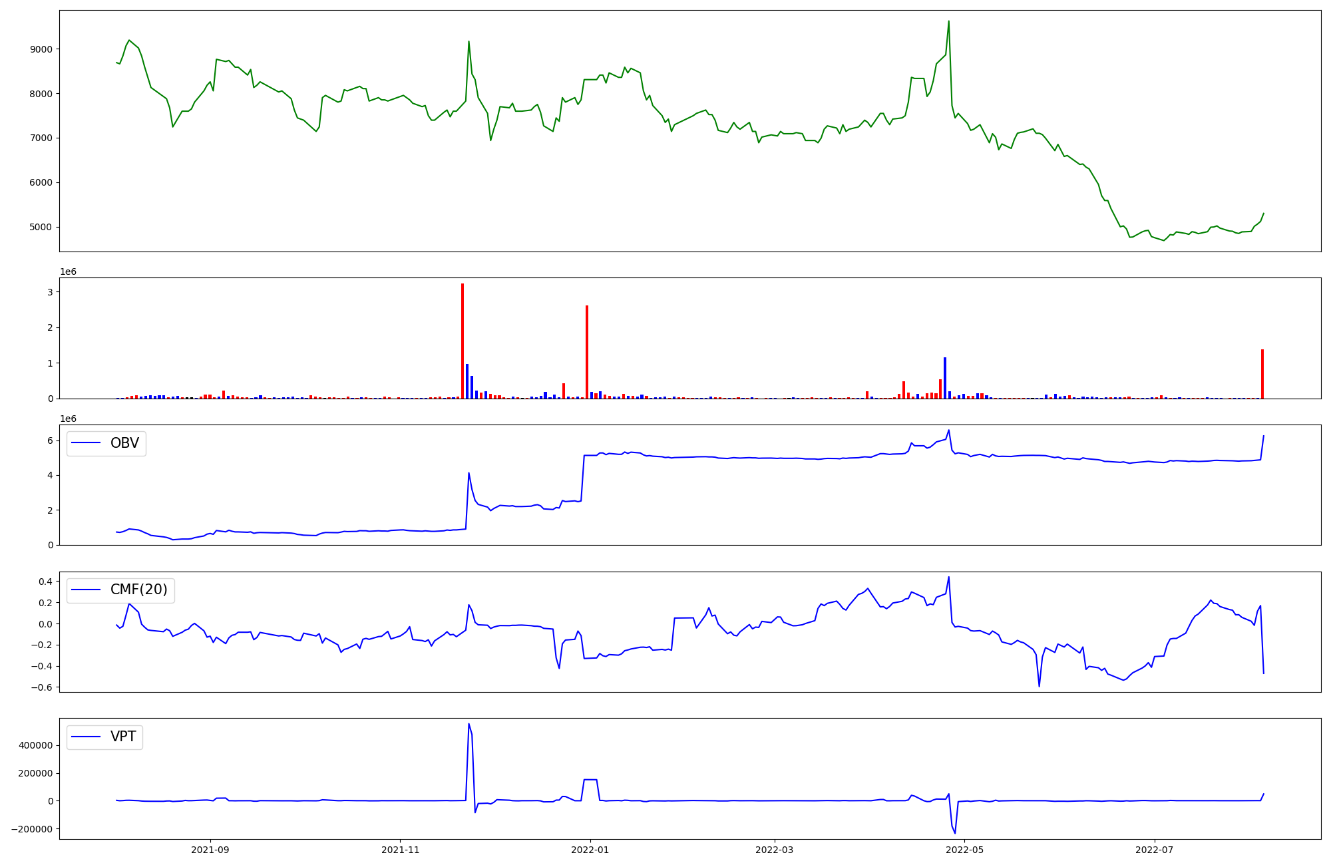
Task: Click the tallest VPT spike peak
Action: pos(469,725)
